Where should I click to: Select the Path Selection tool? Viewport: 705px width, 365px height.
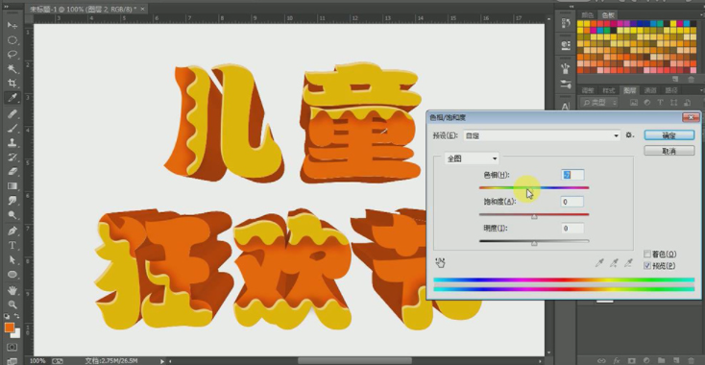pos(12,259)
